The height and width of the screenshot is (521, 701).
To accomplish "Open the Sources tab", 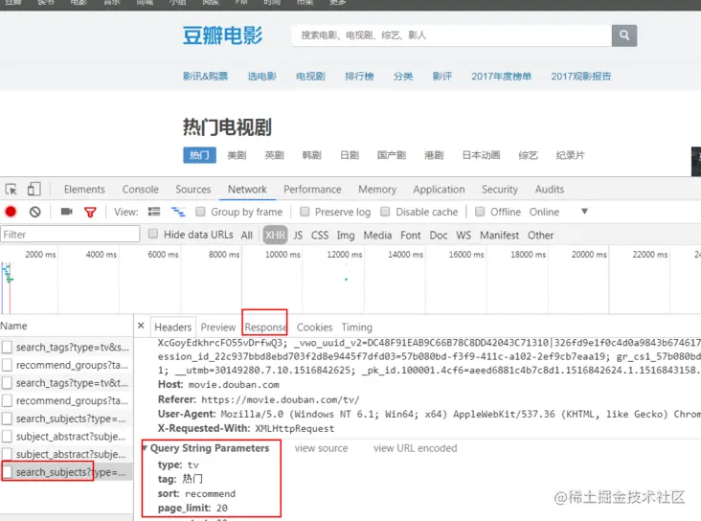I will point(193,190).
